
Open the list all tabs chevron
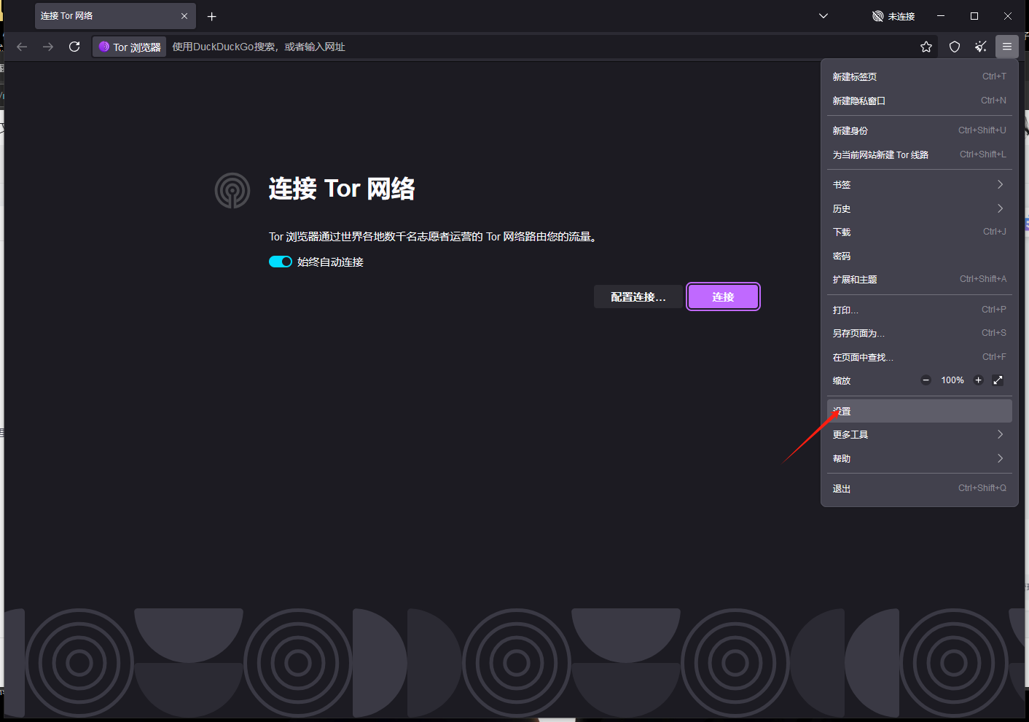(x=823, y=16)
